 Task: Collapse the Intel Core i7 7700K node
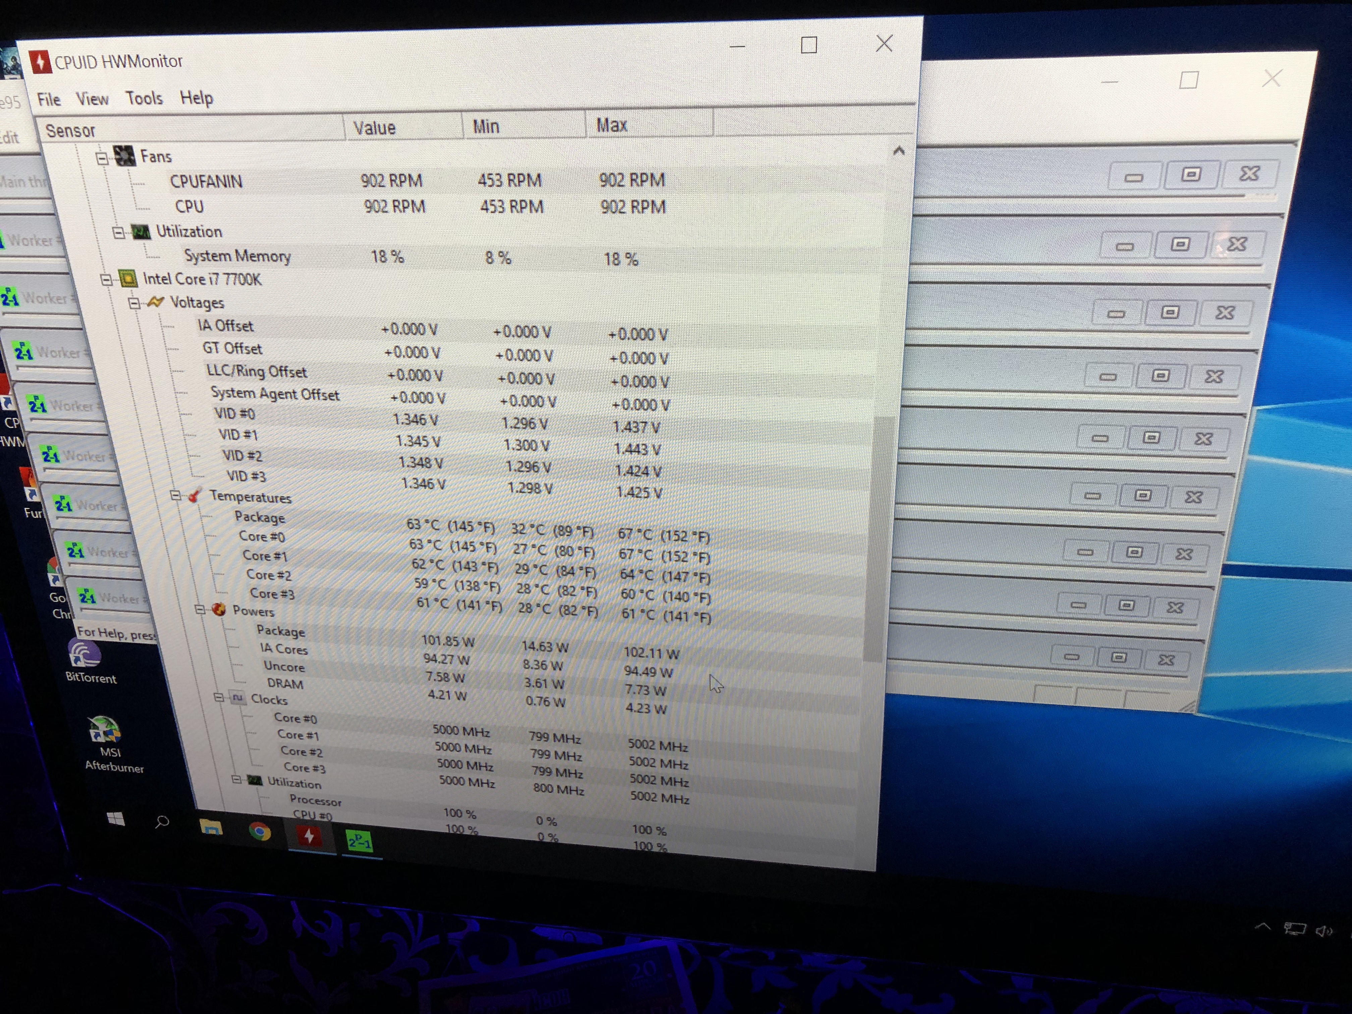coord(106,280)
